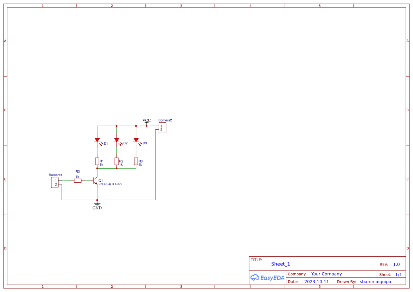
Task: Select the Bornera2 connector symbol
Action: click(x=163, y=128)
